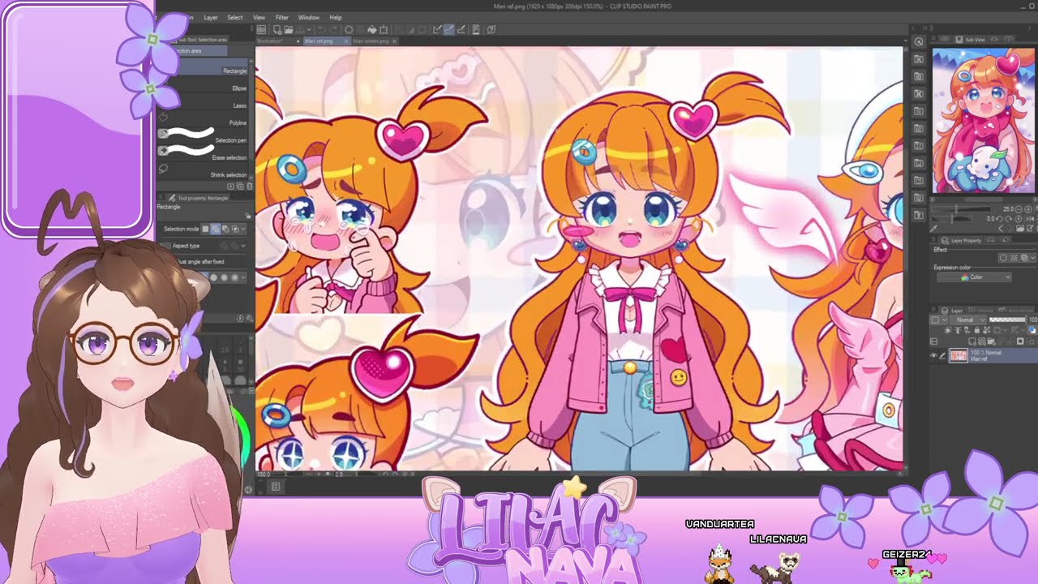Click the Sub View reference image
The height and width of the screenshot is (584, 1038).
(984, 120)
